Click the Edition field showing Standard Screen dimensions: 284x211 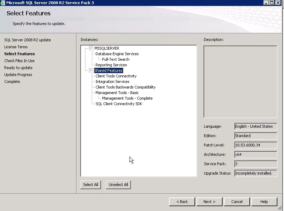point(256,136)
